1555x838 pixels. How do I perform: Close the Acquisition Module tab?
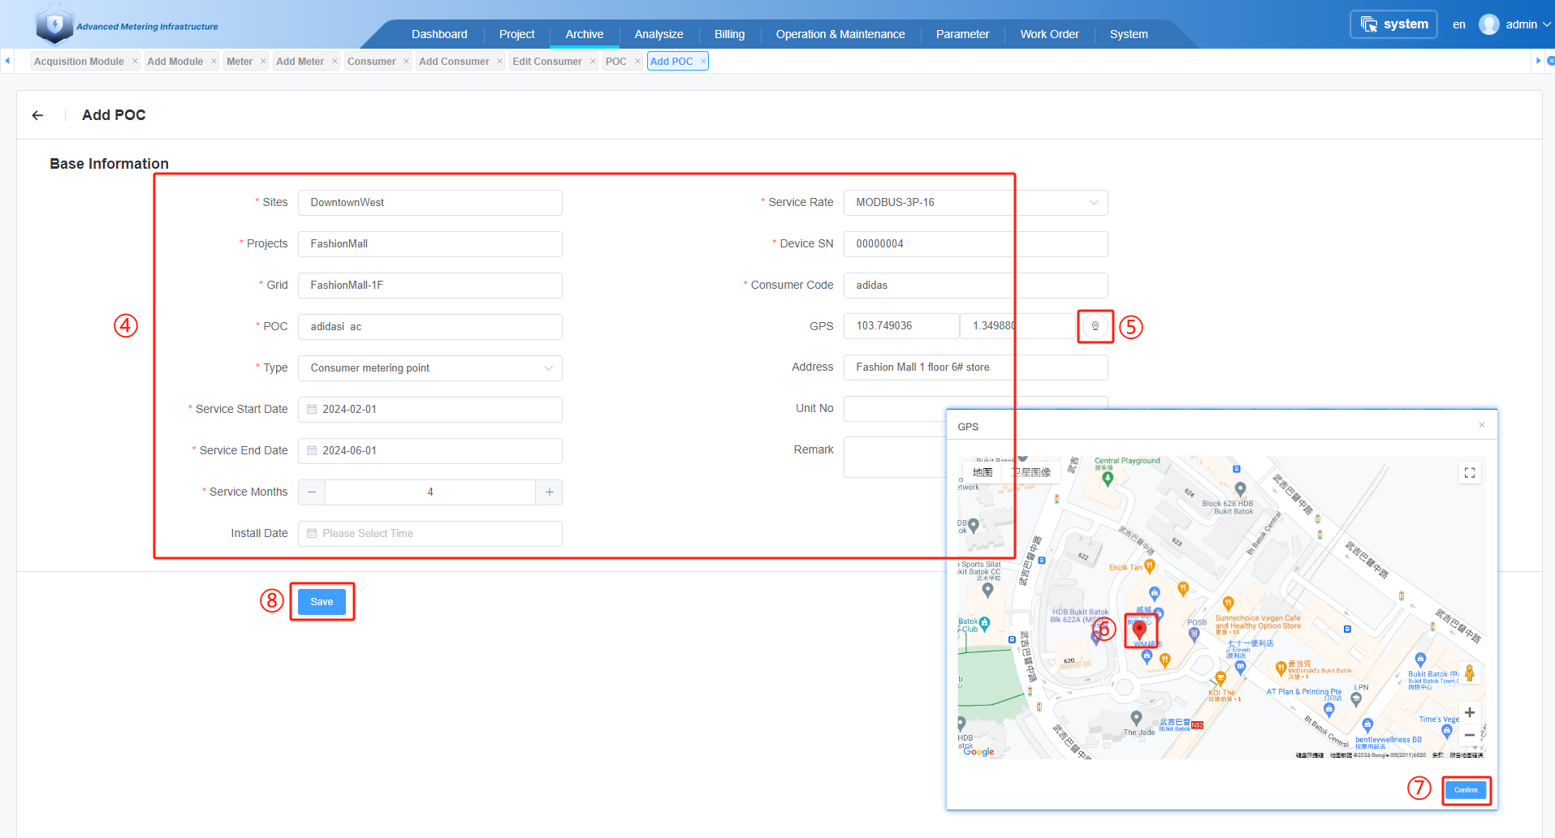135,61
